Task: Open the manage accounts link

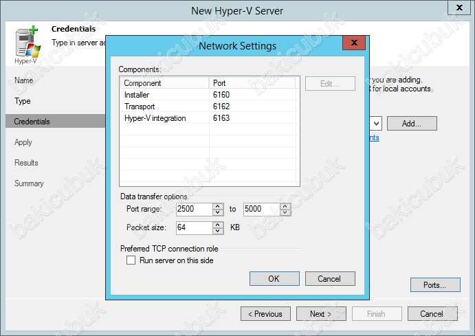Action: click(375, 137)
